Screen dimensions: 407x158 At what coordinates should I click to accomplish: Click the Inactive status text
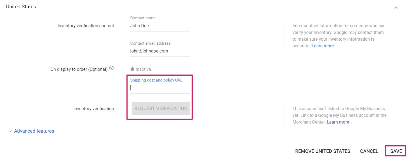coord(143,69)
